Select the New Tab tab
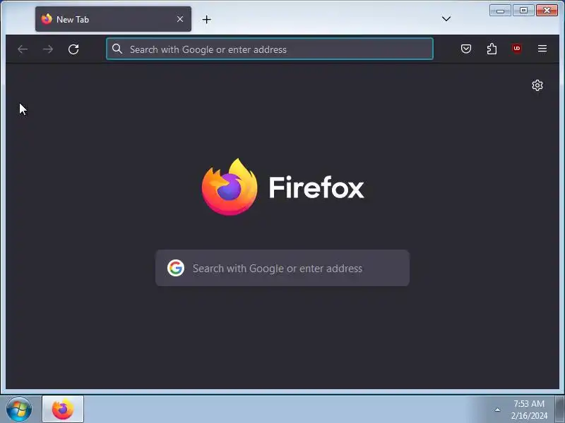Image resolution: width=565 pixels, height=423 pixels. 113,19
